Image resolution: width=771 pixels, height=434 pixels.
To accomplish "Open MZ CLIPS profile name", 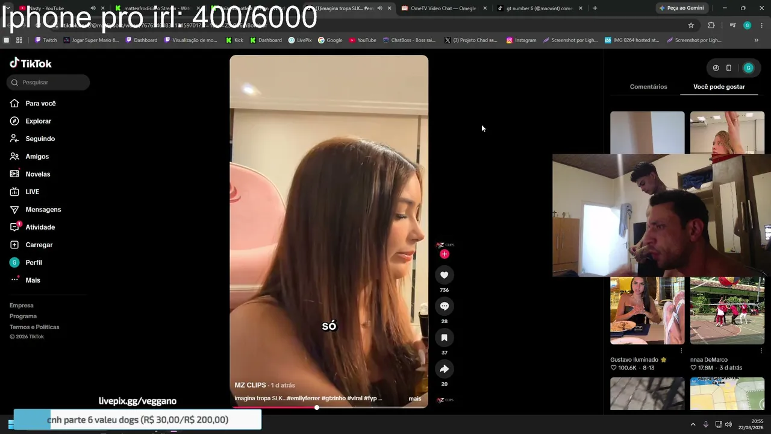I will point(250,385).
